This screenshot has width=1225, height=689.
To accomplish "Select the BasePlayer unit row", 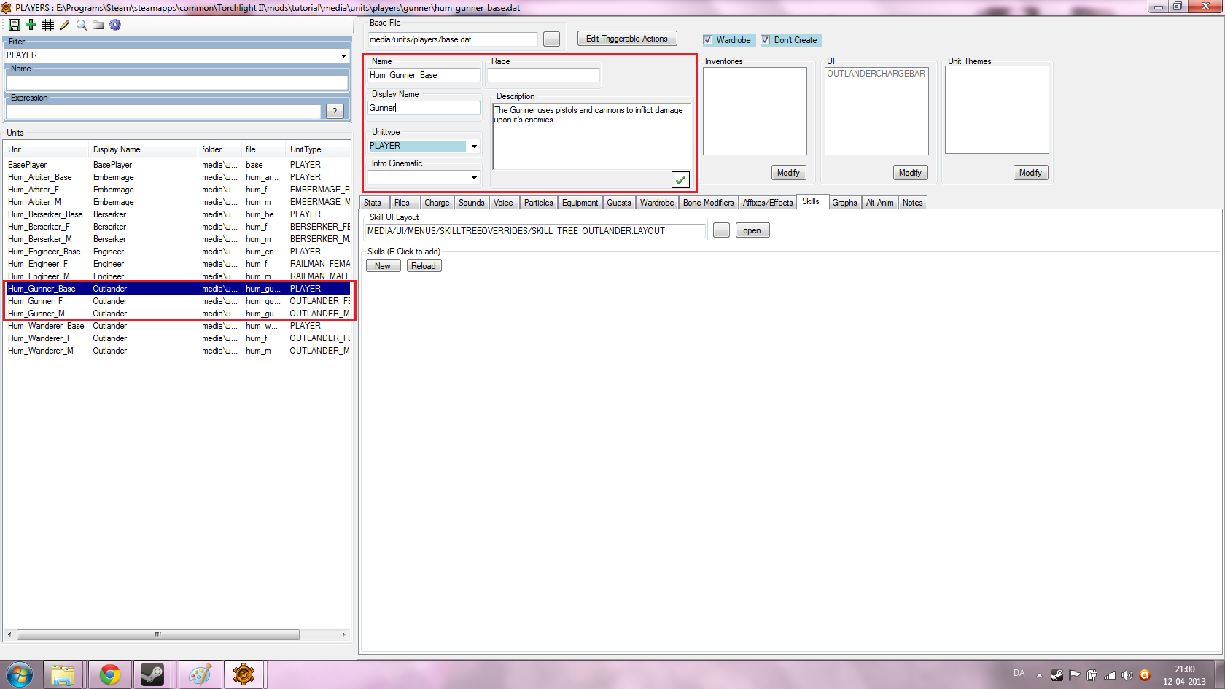I will tap(178, 165).
